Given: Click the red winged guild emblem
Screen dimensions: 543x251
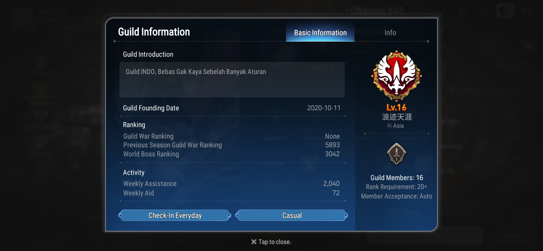Looking at the screenshot, I should click(396, 76).
